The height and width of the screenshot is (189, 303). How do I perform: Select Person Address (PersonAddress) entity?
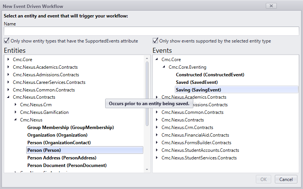[x=62, y=158]
